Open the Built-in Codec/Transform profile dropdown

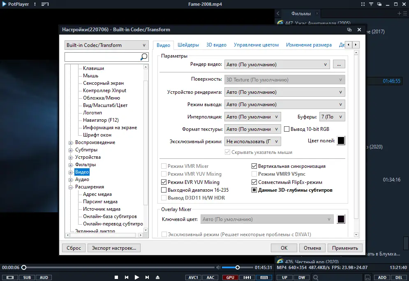pyautogui.click(x=106, y=45)
